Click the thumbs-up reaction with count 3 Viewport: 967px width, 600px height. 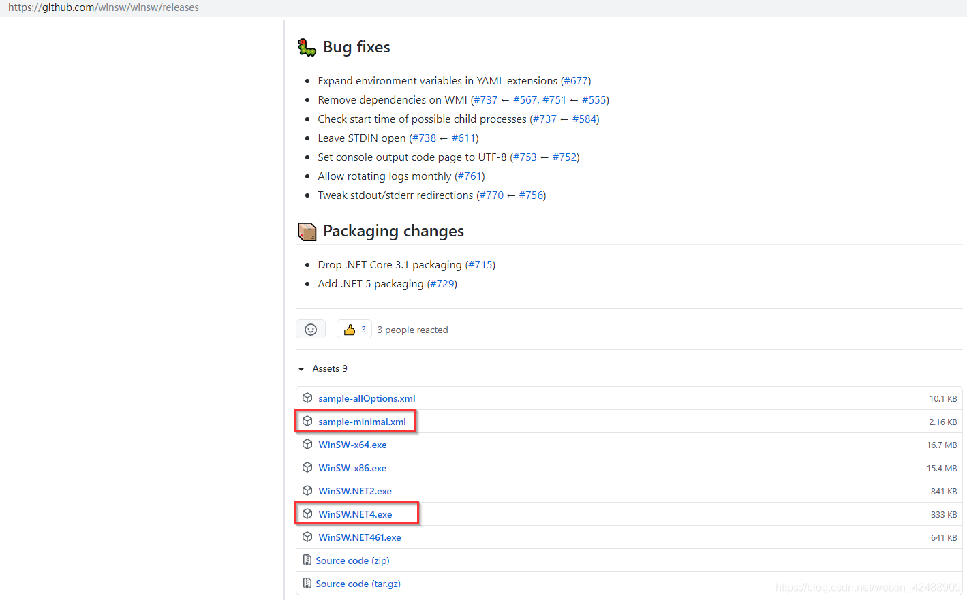[x=354, y=330]
